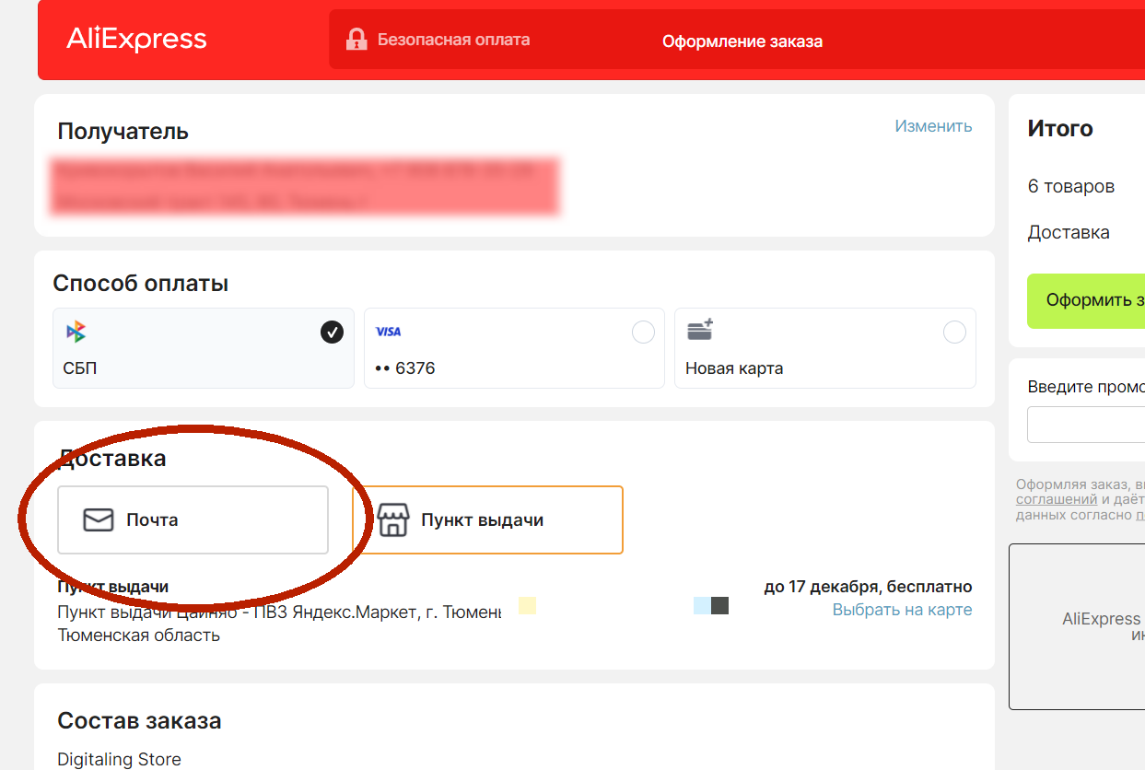Image resolution: width=1145 pixels, height=770 pixels.
Task: Click the promo code input field
Action: click(x=1086, y=425)
